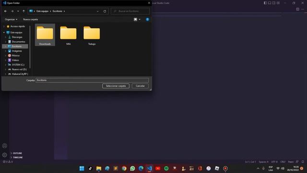The height and width of the screenshot is (173, 307).
Task: Open the Organizar dropdown menu
Action: tap(11, 19)
